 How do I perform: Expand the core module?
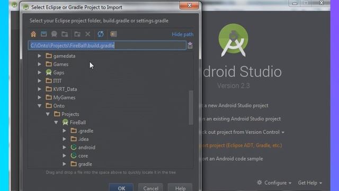[65, 155]
